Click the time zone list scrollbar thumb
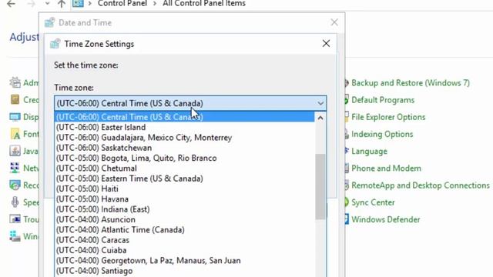 tap(320, 186)
